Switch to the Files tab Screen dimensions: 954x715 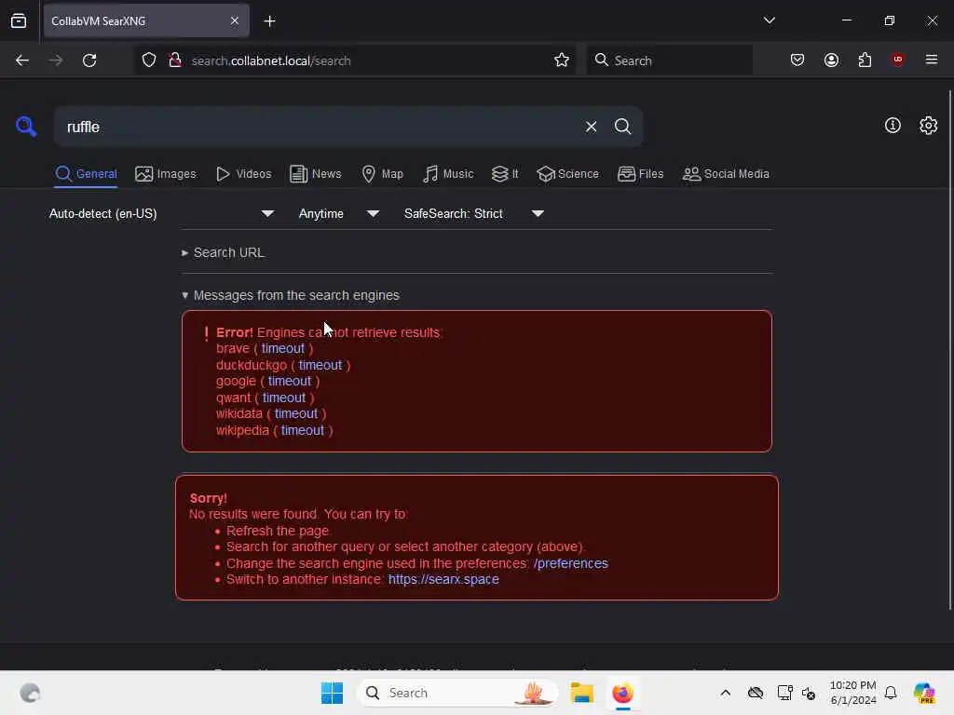coord(640,174)
